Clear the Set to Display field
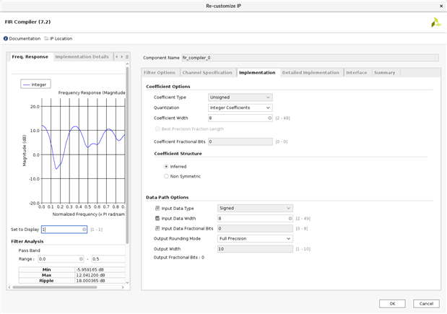447x314 pixels. pos(84,229)
